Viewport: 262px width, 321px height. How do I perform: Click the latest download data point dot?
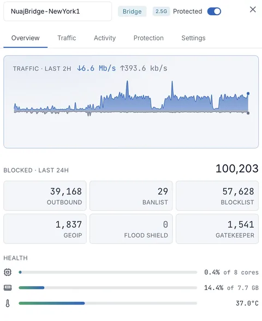click(248, 93)
